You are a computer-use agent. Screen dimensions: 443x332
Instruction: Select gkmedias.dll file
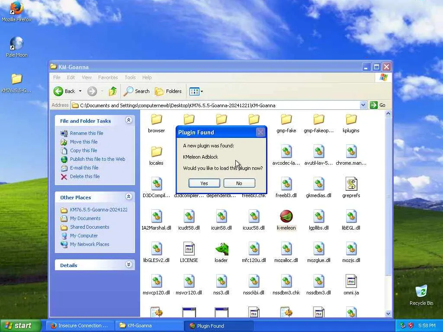[319, 187]
